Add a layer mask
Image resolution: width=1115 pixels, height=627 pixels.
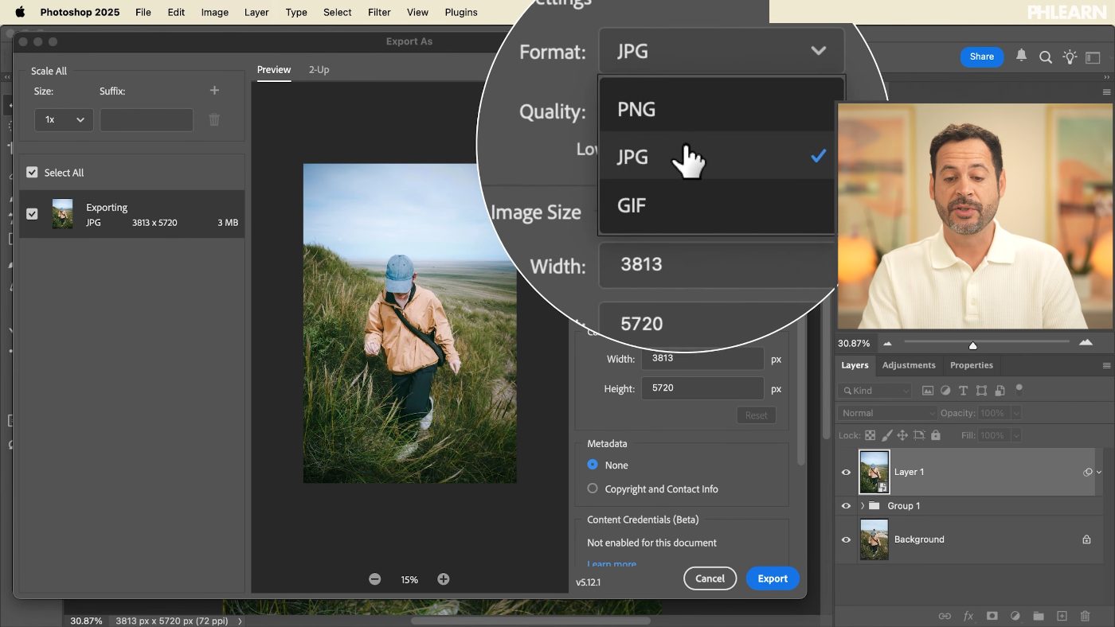pyautogui.click(x=992, y=616)
